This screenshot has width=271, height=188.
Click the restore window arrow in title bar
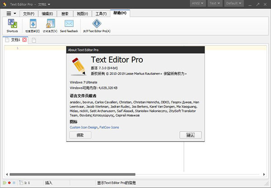coord(258,5)
